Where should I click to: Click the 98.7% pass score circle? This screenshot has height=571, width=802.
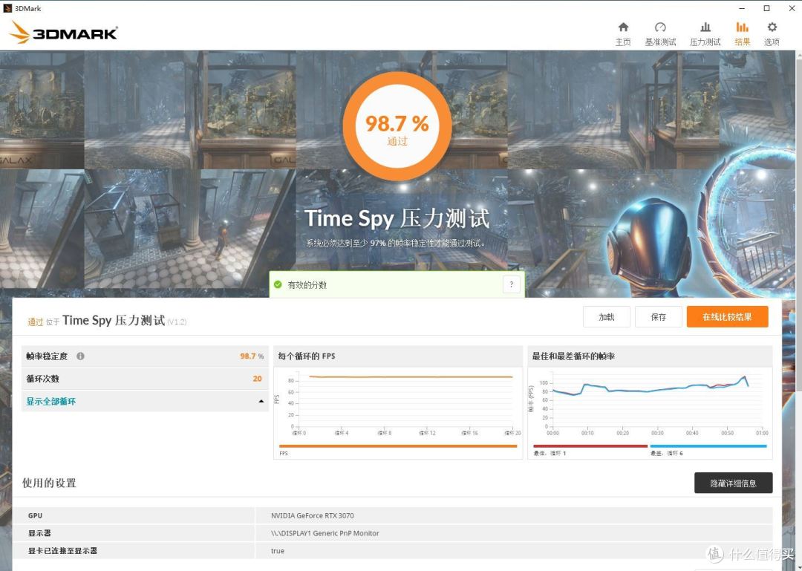point(397,124)
